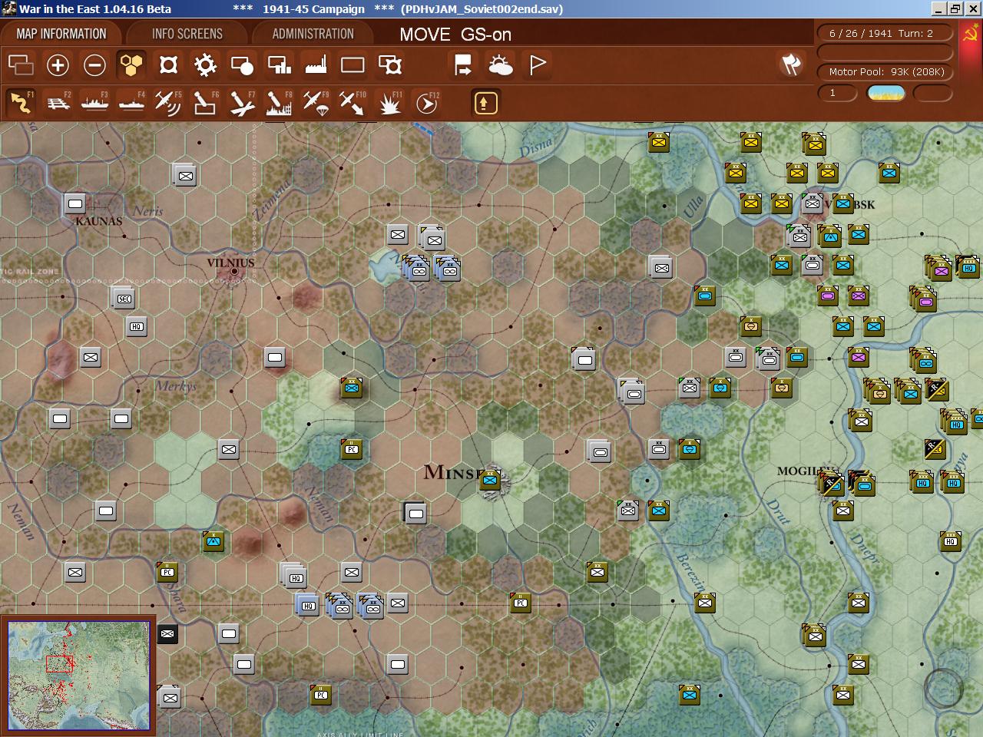Click the War in the East title icon
The height and width of the screenshot is (737, 983).
(x=8, y=8)
